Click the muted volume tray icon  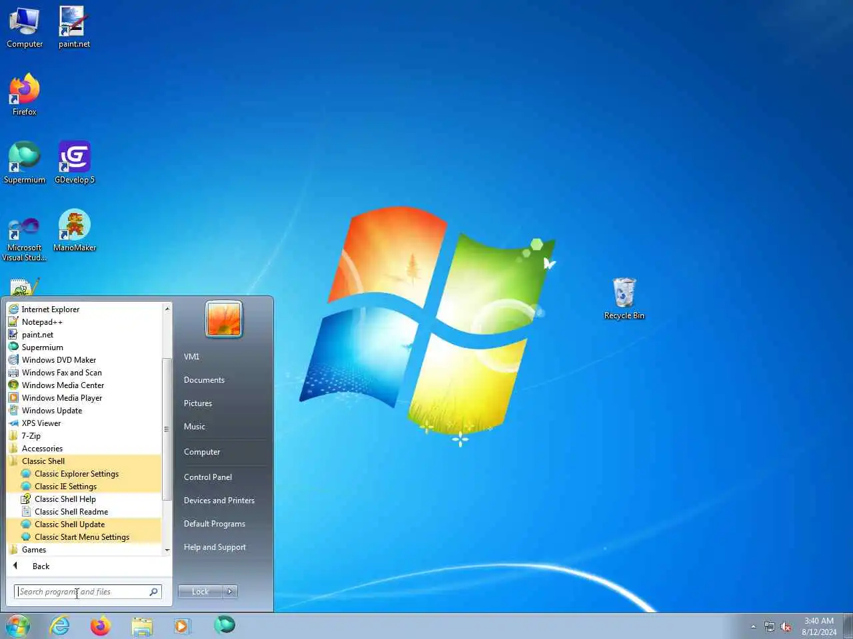click(786, 627)
